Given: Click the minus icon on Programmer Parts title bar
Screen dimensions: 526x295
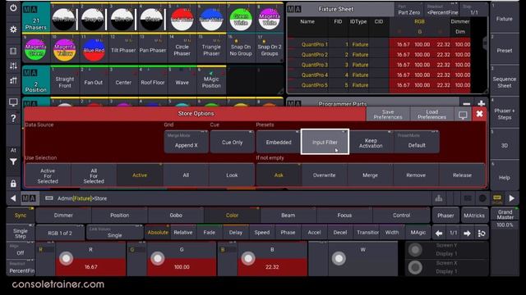Looking at the screenshot, I should tap(466, 104).
